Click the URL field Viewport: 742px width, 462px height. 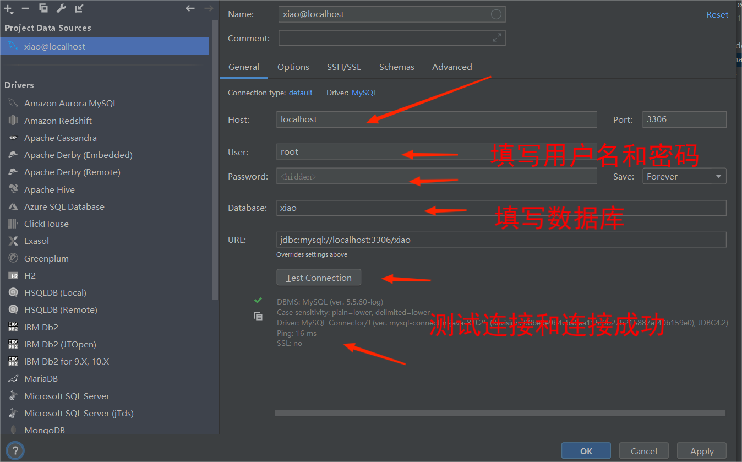[501, 240]
